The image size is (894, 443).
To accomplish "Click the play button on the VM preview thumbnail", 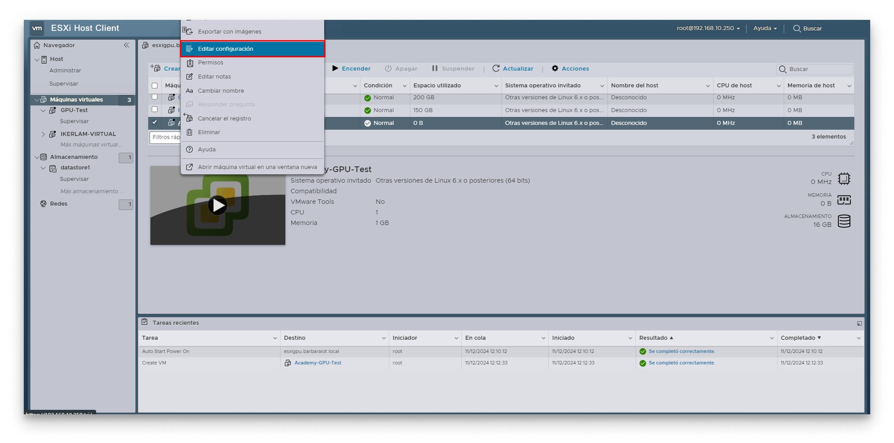I will [x=217, y=205].
